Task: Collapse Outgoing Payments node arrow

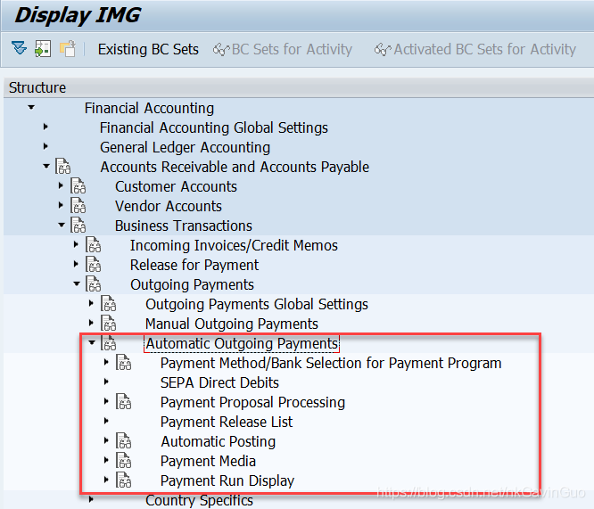Action: click(77, 283)
